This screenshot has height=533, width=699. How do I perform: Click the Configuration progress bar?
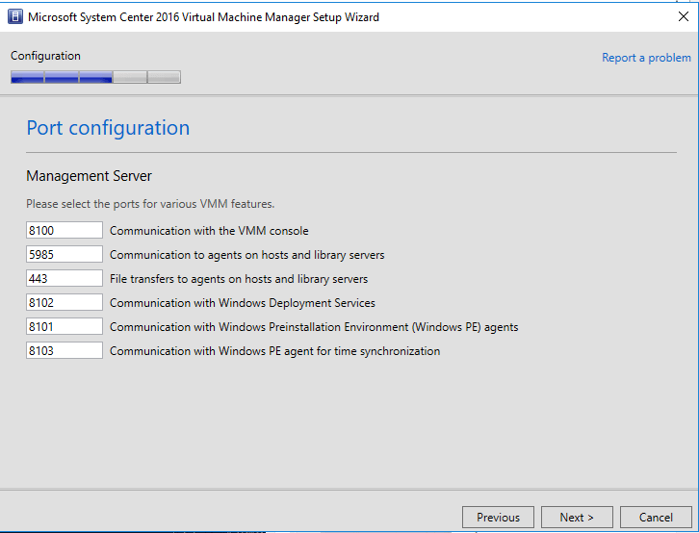tap(96, 77)
